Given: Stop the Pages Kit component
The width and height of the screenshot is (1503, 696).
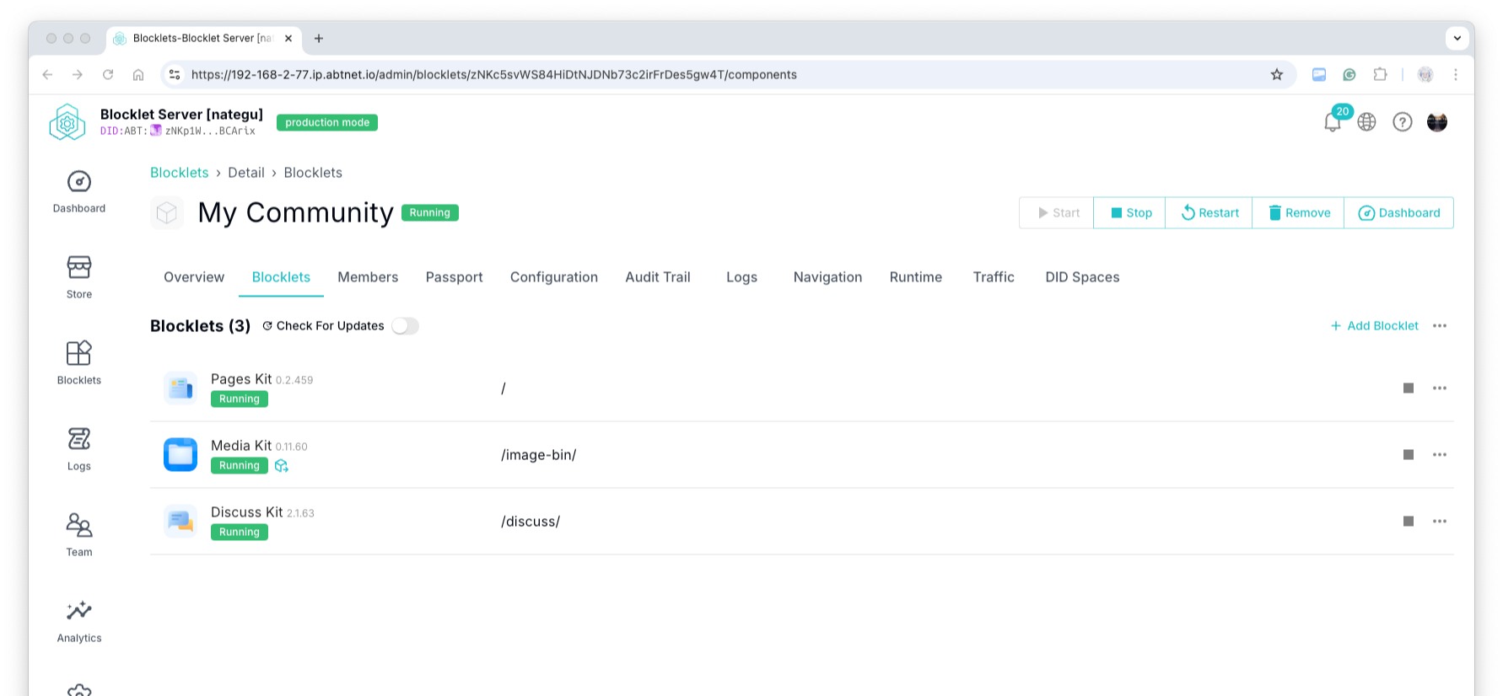Looking at the screenshot, I should click(1408, 388).
